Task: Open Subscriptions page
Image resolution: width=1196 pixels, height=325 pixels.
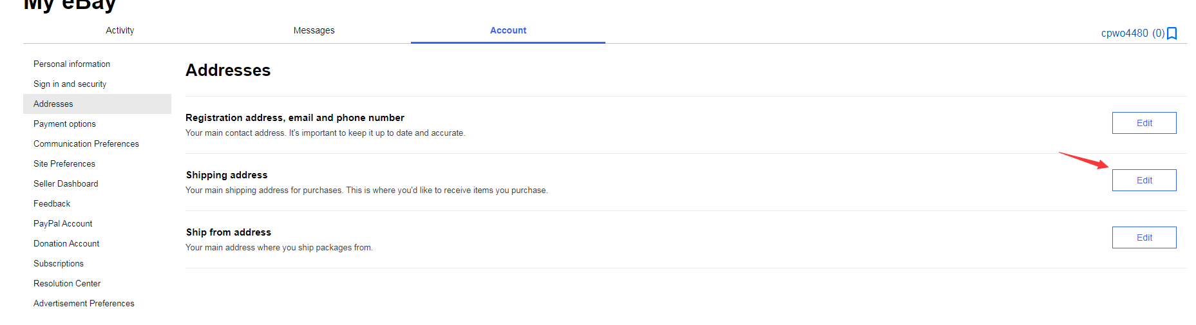Action: pos(59,263)
